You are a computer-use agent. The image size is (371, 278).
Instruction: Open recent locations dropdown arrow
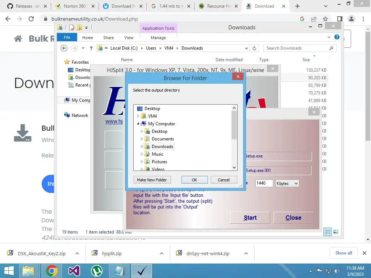[83, 48]
